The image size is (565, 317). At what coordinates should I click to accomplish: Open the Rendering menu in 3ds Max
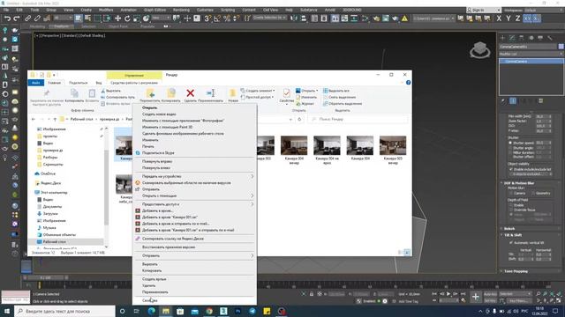pyautogui.click(x=181, y=10)
